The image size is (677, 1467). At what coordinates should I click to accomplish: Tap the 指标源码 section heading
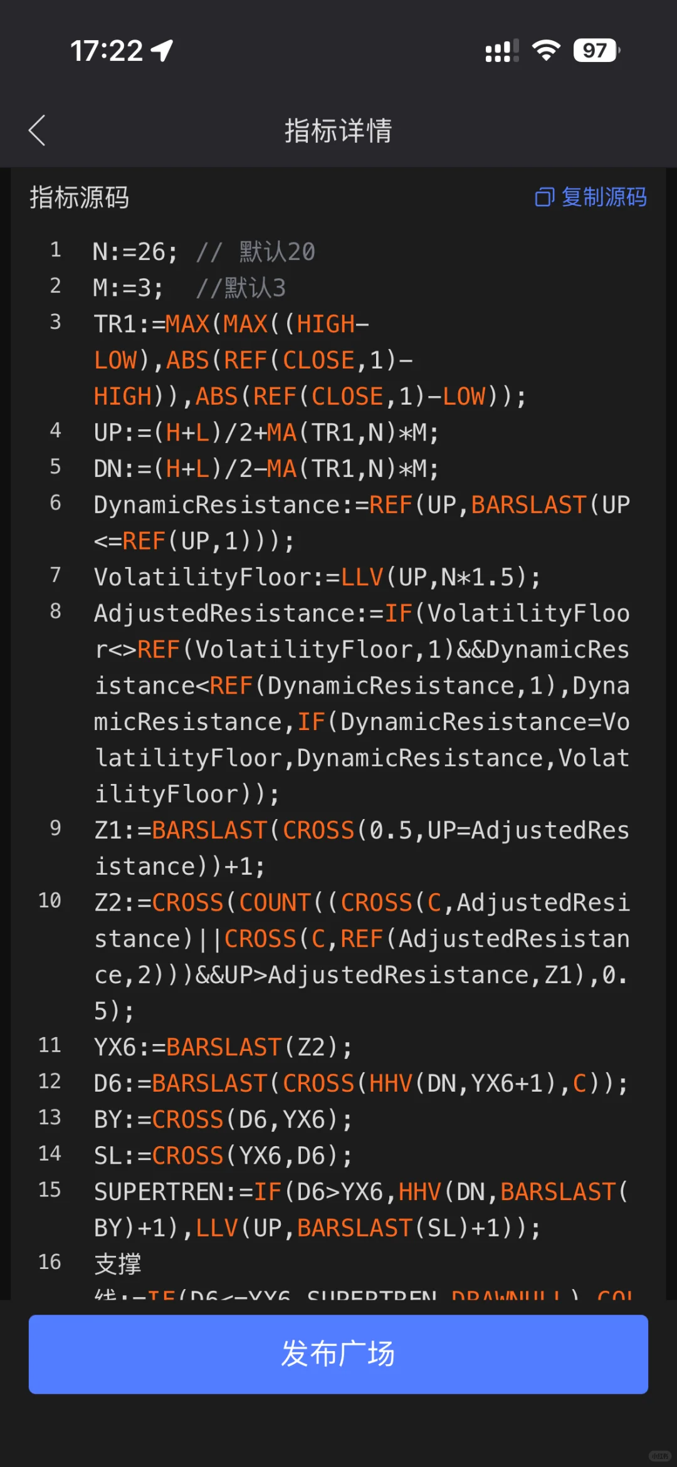point(80,197)
